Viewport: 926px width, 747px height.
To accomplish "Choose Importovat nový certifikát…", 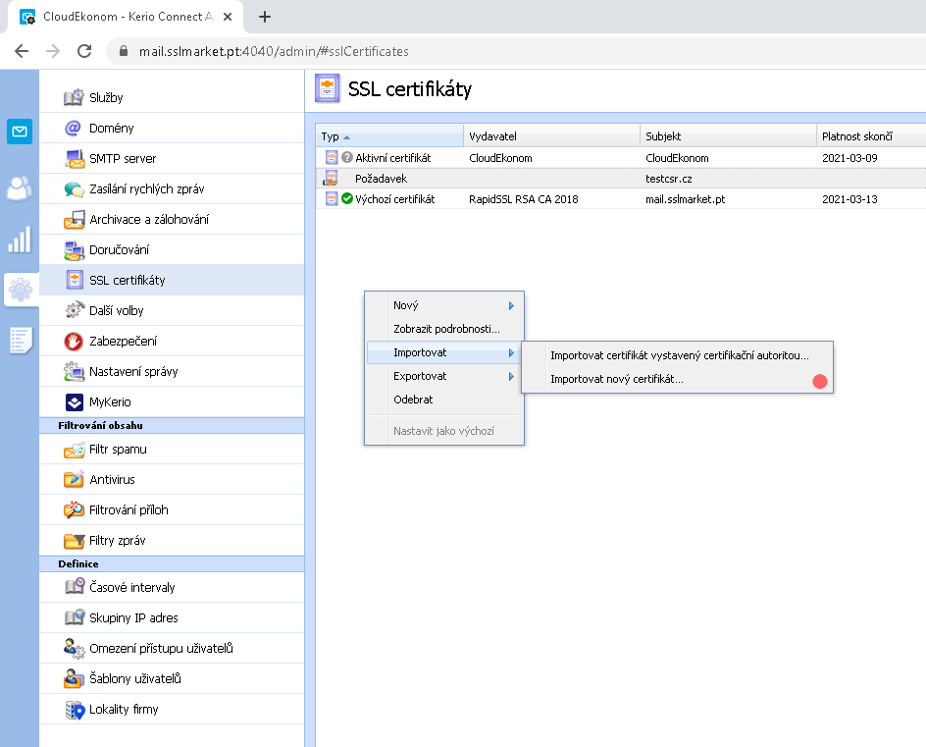I will pyautogui.click(x=616, y=380).
